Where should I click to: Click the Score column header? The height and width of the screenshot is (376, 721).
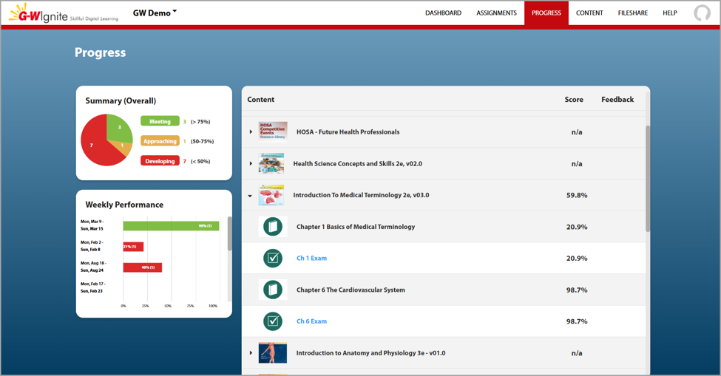coord(574,100)
